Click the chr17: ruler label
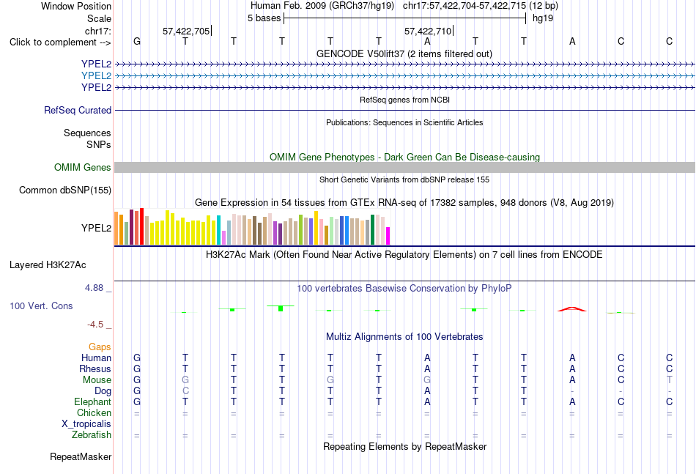This screenshot has width=696, height=474. pyautogui.click(x=97, y=31)
